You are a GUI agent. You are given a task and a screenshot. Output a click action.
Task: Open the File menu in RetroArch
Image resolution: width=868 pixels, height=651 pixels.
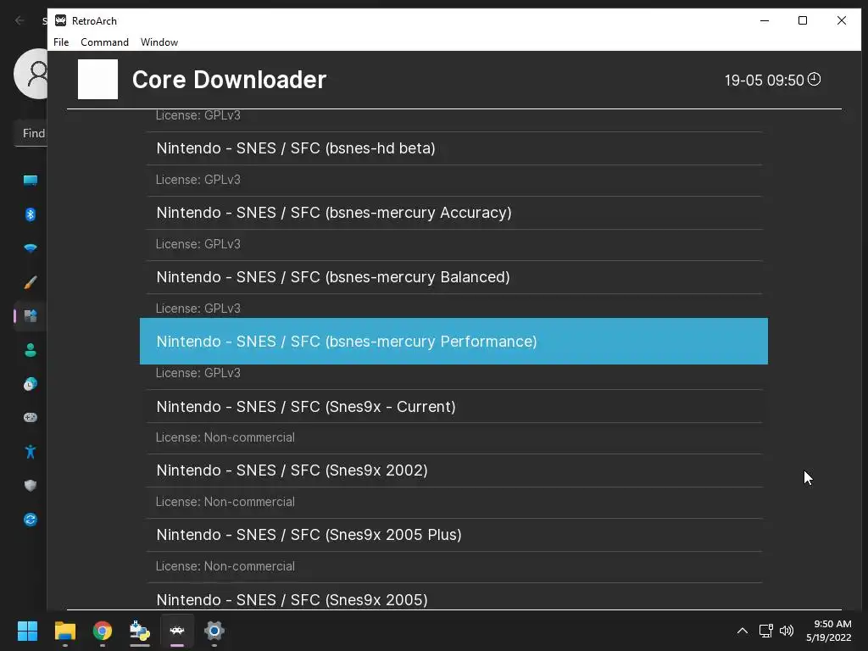pos(61,42)
